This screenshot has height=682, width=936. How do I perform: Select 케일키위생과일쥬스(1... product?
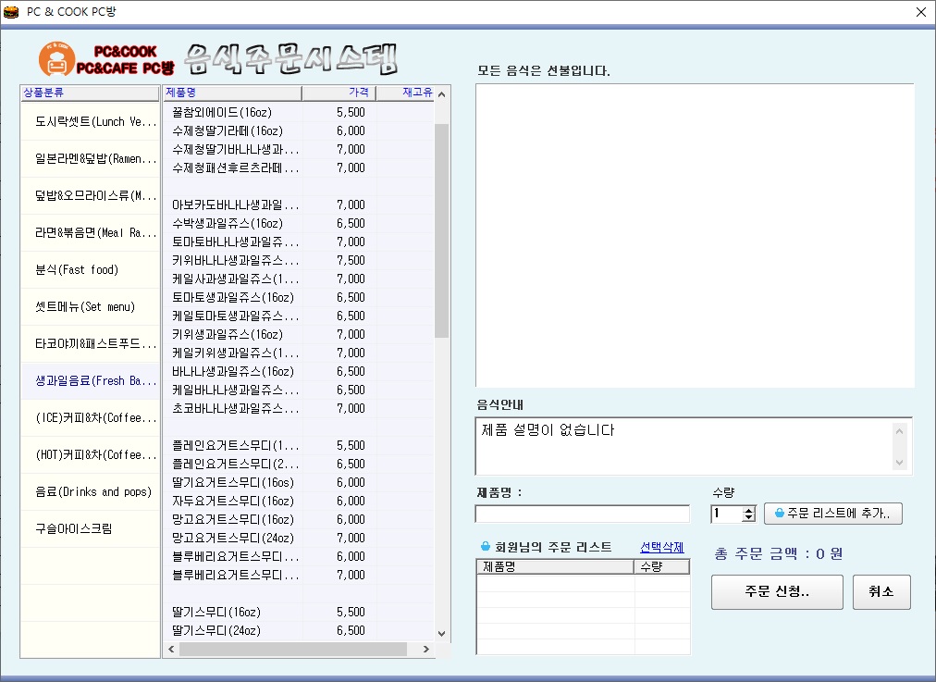299,353
